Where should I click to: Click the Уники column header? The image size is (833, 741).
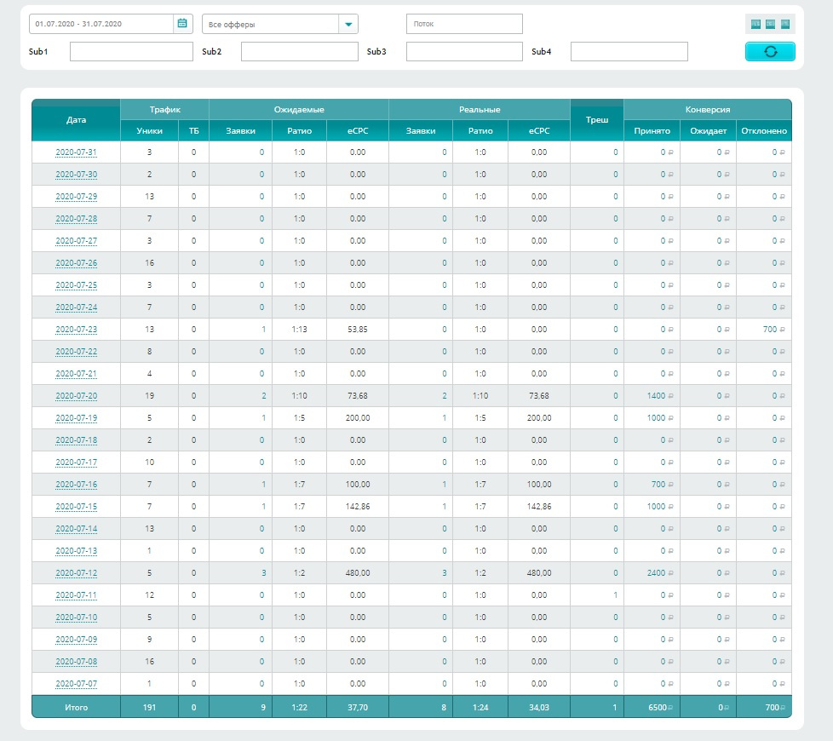click(149, 131)
